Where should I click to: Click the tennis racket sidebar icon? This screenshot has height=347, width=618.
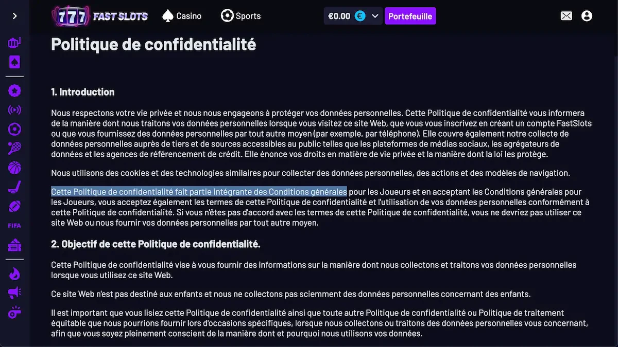pyautogui.click(x=14, y=148)
